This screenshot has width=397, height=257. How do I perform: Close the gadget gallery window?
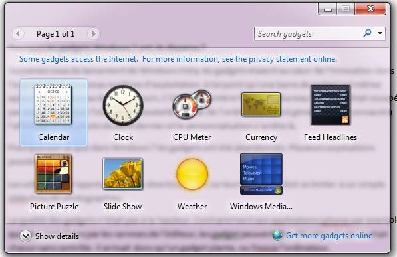point(370,9)
